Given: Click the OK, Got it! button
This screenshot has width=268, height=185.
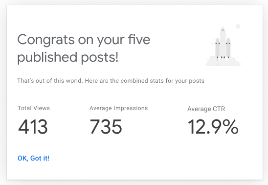Looking at the screenshot, I should click(33, 158).
